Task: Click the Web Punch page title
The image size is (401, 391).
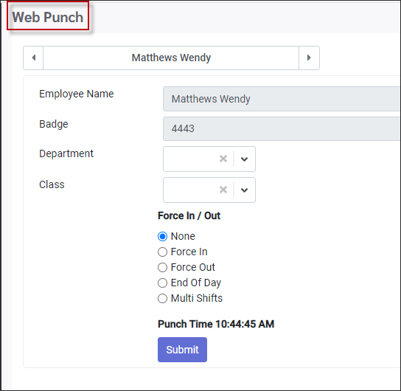Action: pos(48,17)
